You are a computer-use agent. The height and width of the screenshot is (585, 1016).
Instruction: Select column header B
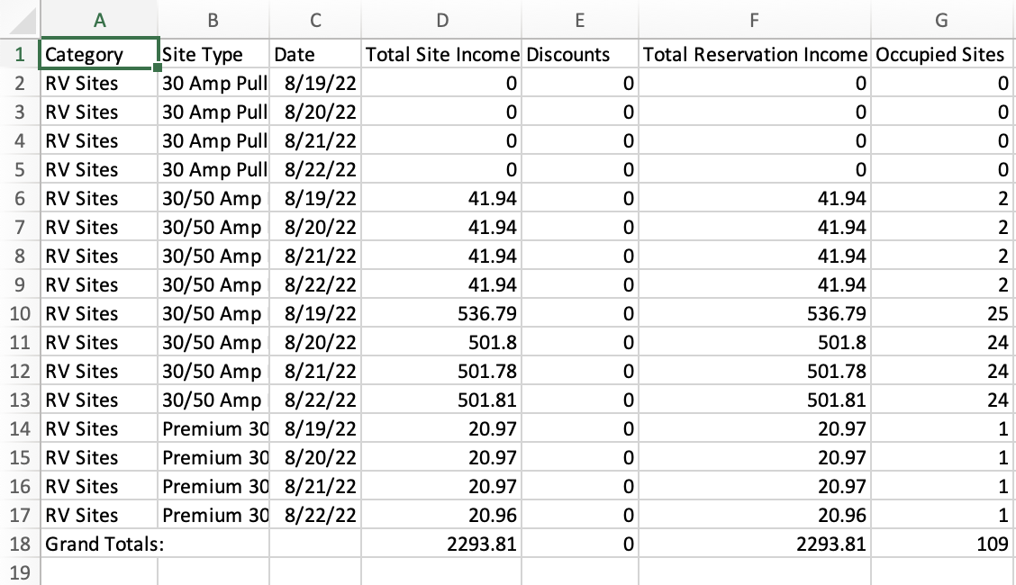click(213, 20)
